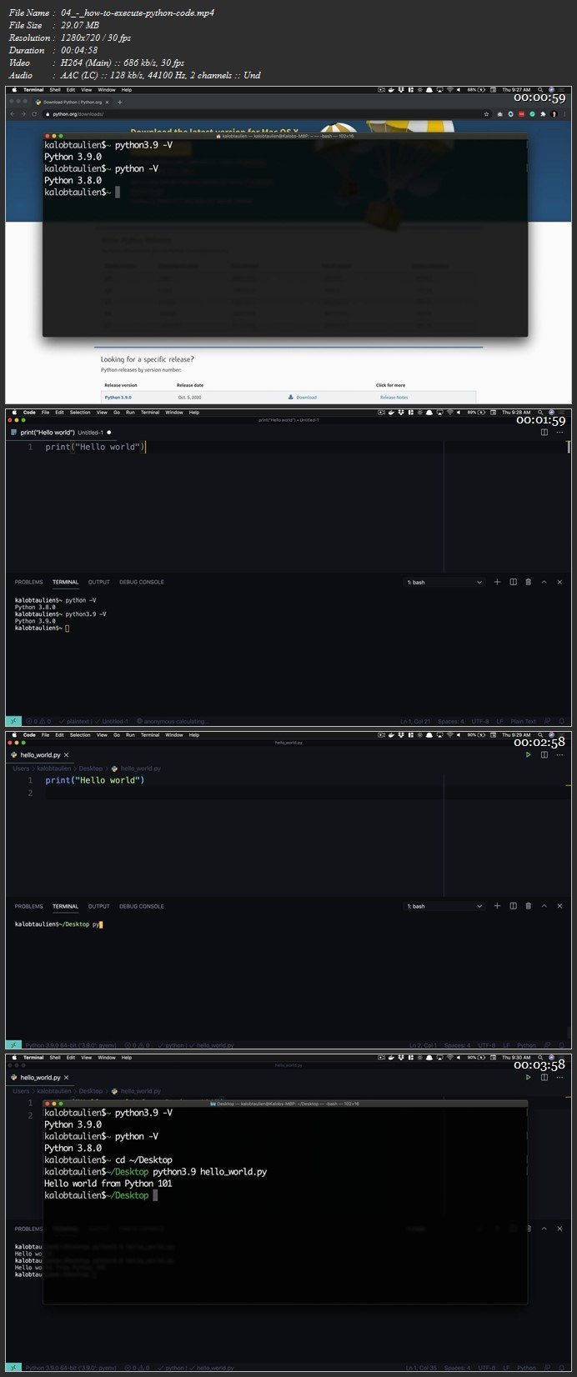Viewport: 577px width, 1377px height.
Task: Click 'Ln 1, Col 21' in the status bar
Action: [415, 721]
